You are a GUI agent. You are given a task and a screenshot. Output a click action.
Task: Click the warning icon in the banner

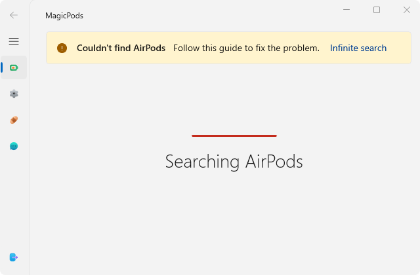click(x=62, y=48)
